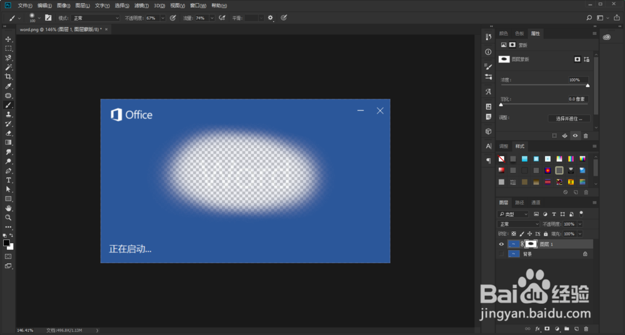This screenshot has width=625, height=335.
Task: Open the Info panel icon
Action: (488, 52)
